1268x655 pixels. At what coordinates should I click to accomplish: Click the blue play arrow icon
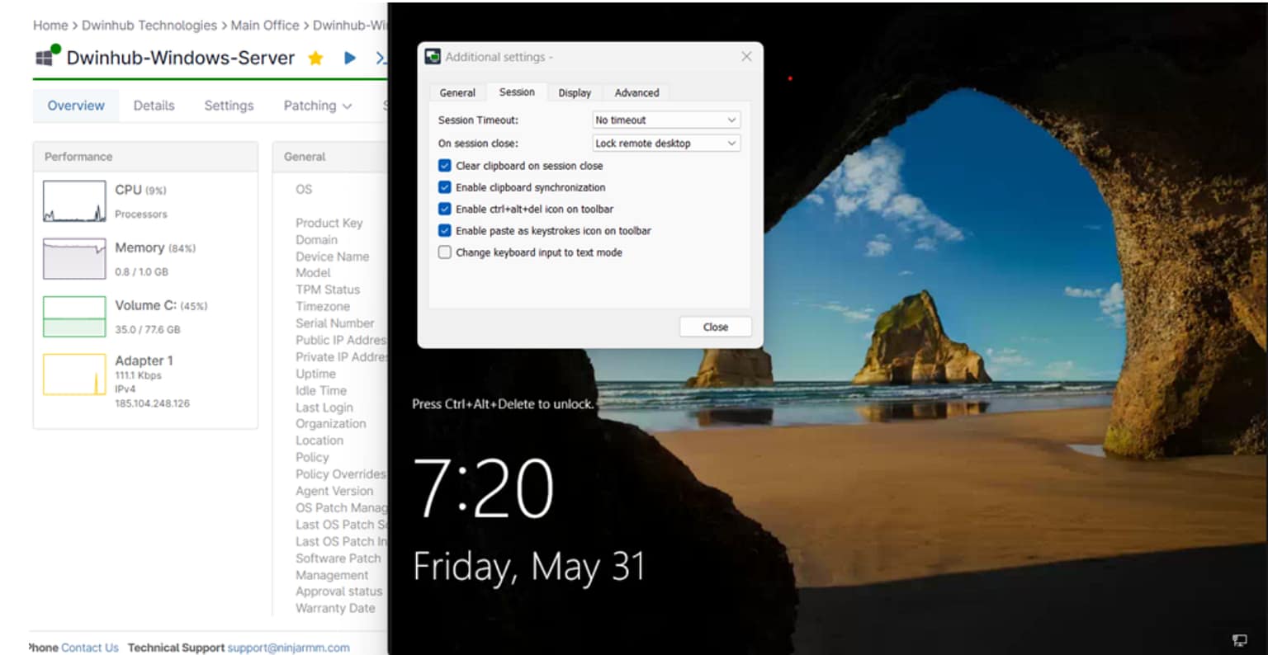click(350, 58)
